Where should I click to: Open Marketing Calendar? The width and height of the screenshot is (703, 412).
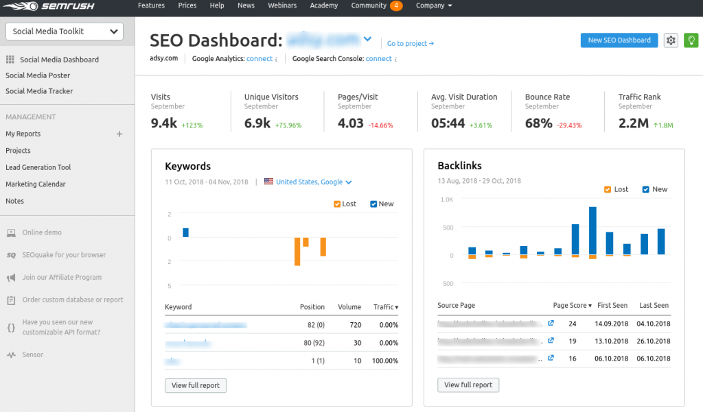[x=36, y=184]
